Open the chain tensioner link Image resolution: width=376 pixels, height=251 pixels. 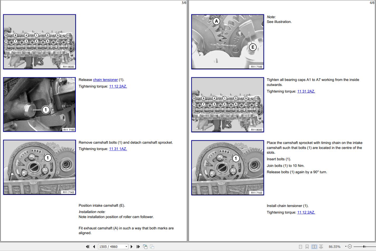(105, 80)
